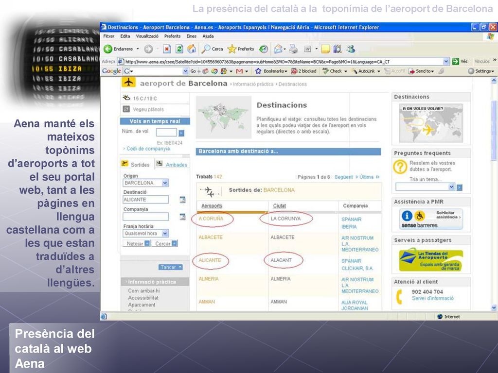This screenshot has width=498, height=373.
Task: Open the AutoLink dropdown arrow
Action: click(378, 71)
